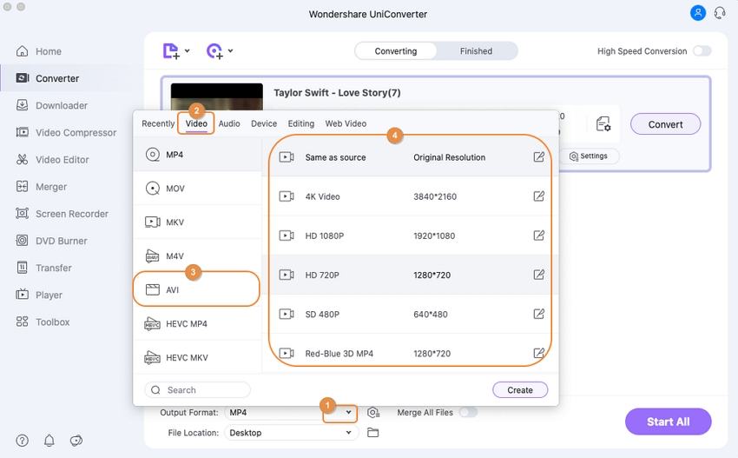The width and height of the screenshot is (738, 458).
Task: Open the File Location Desktop dropdown
Action: pos(292,433)
